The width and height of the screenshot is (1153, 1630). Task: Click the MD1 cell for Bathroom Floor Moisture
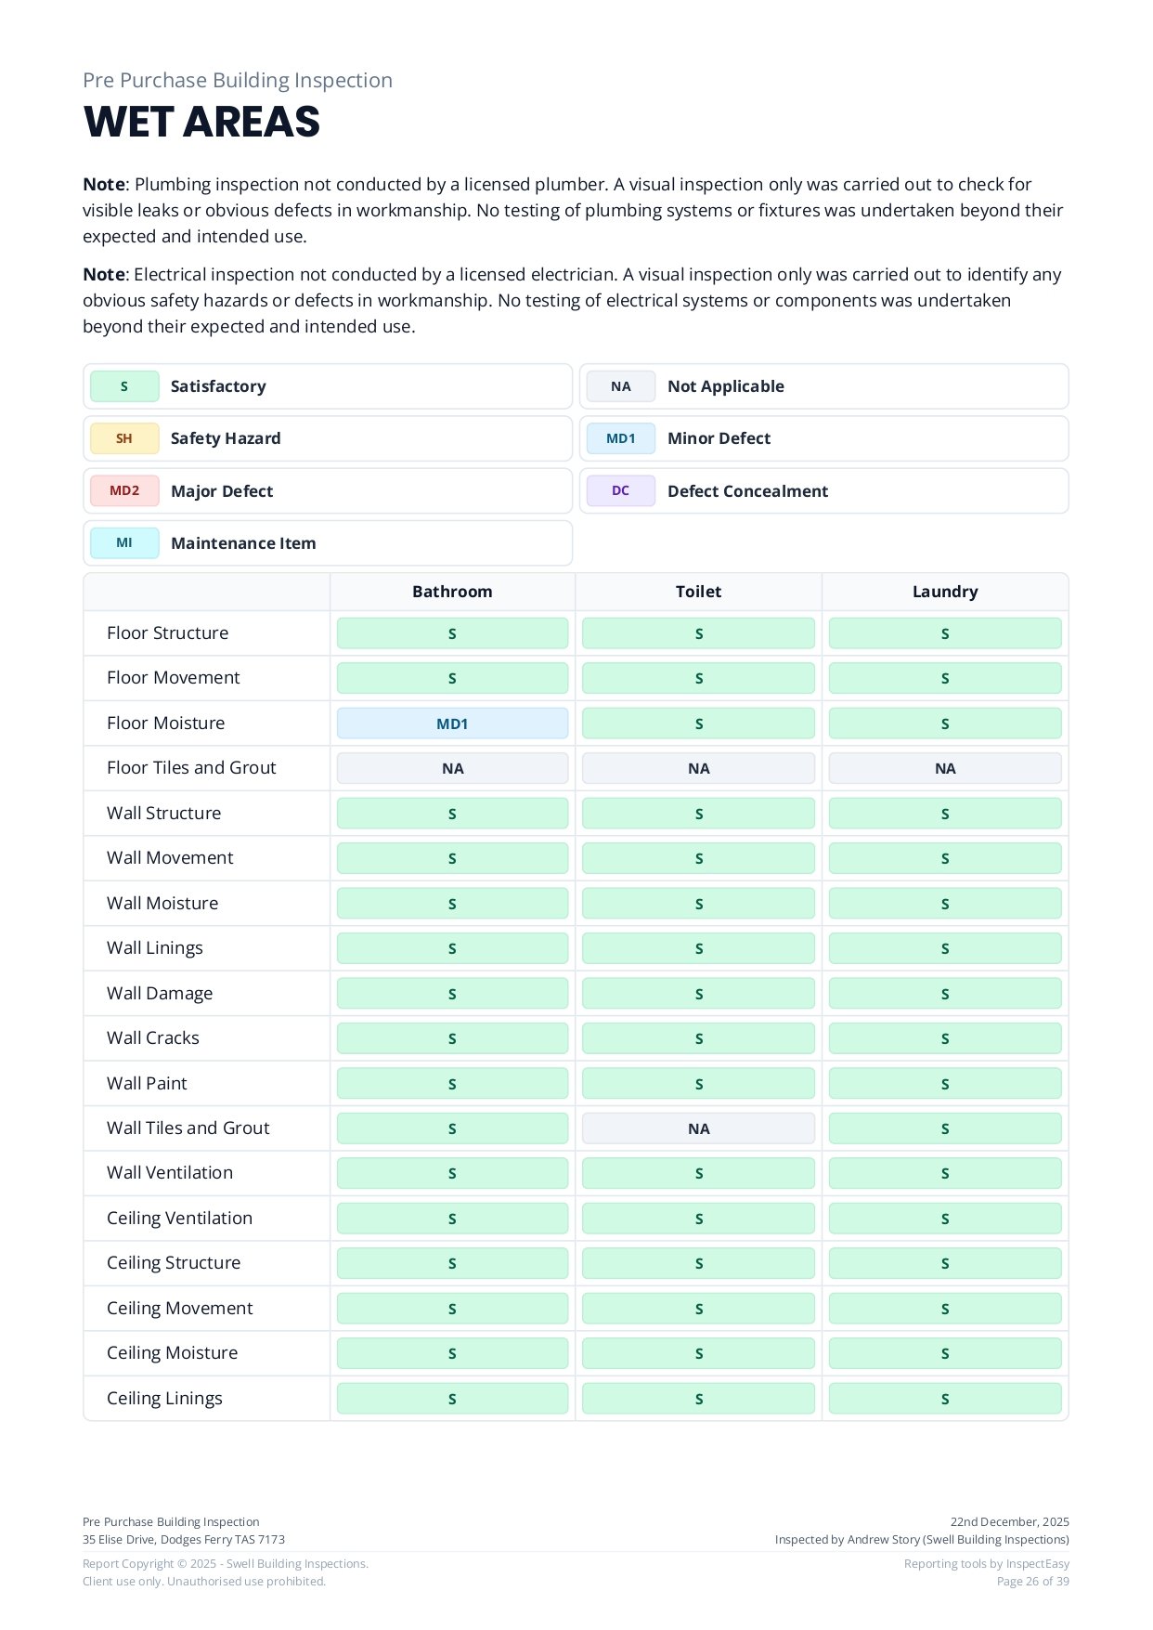(452, 724)
